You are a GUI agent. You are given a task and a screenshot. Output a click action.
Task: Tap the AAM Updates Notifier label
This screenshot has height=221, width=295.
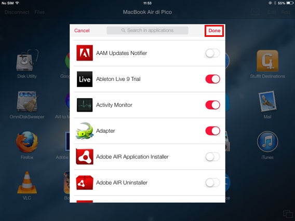pyautogui.click(x=122, y=53)
